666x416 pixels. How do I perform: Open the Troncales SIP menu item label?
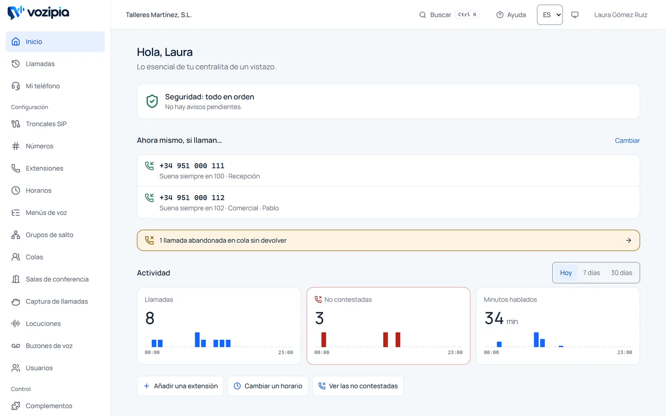46,124
